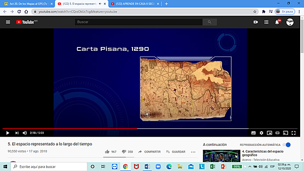The width and height of the screenshot is (304, 171).
Task: Toggle Reproducción Automática autoplay switch
Action: 287,145
